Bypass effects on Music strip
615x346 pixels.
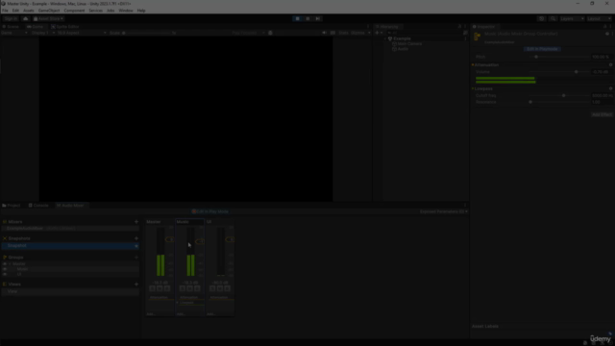[x=197, y=288]
